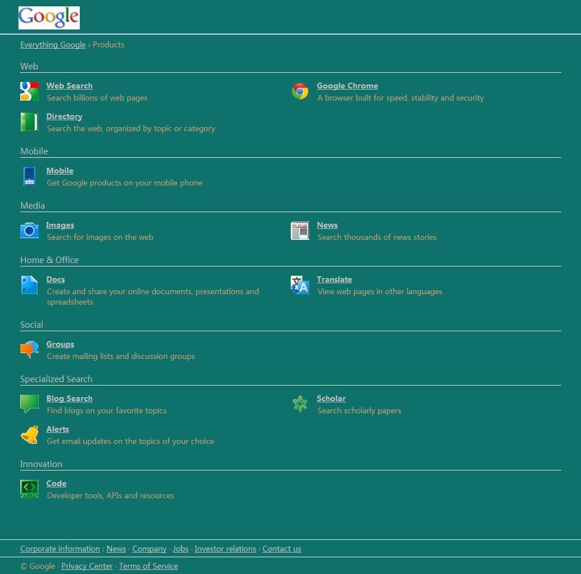Click the blue Mobile phone icon
Screen dimensions: 581x574
tap(29, 176)
